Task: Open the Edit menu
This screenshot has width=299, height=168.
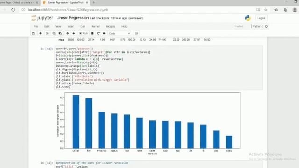Action: 47,26
